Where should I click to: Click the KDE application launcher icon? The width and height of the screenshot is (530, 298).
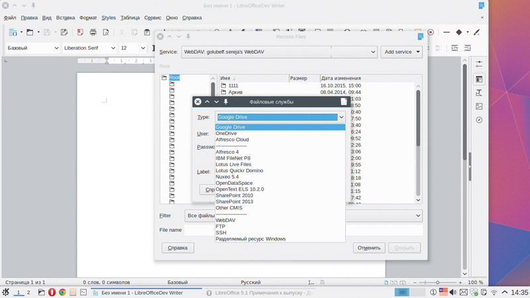[x=6, y=292]
